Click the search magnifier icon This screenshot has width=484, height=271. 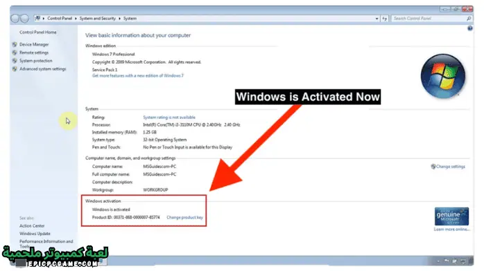pyautogui.click(x=469, y=19)
